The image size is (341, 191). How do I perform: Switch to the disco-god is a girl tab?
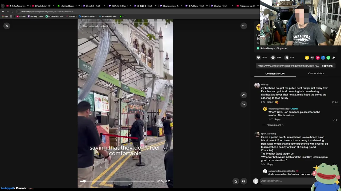(247, 6)
